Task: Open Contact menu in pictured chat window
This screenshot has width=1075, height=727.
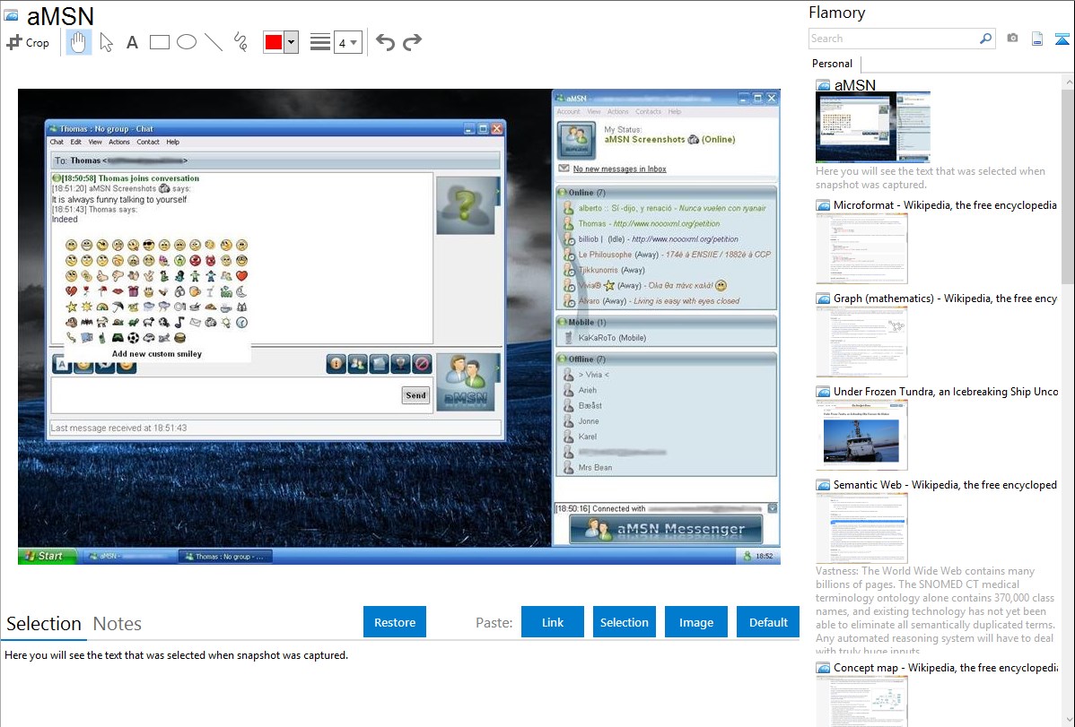Action: 148,142
